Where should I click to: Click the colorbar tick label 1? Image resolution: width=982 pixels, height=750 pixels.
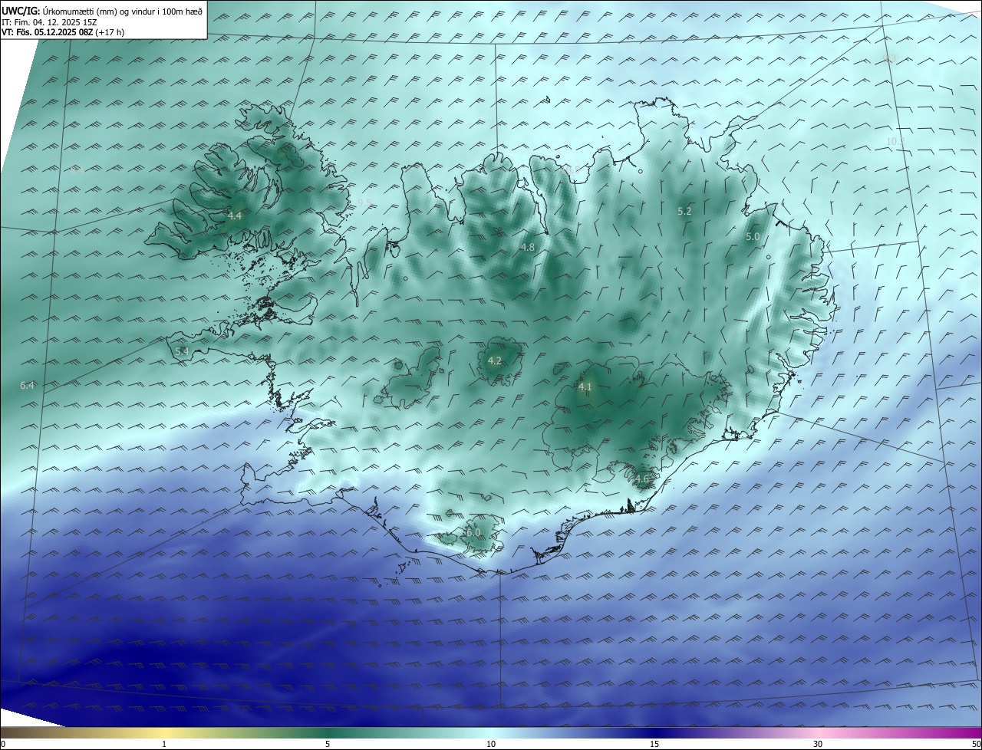pyautogui.click(x=164, y=744)
